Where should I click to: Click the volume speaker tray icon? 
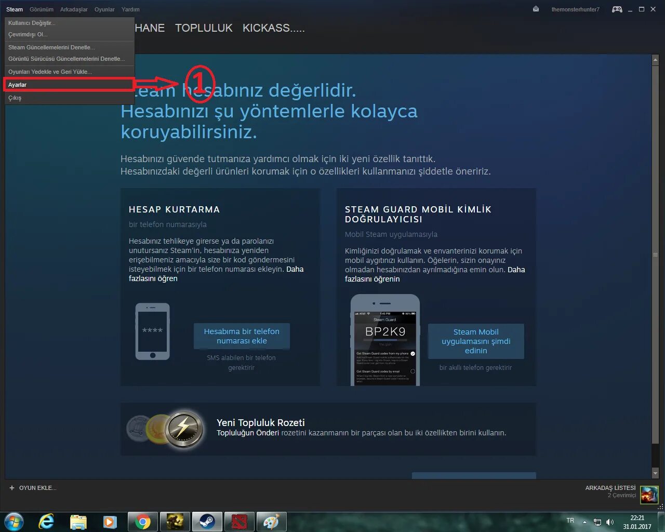tap(610, 522)
